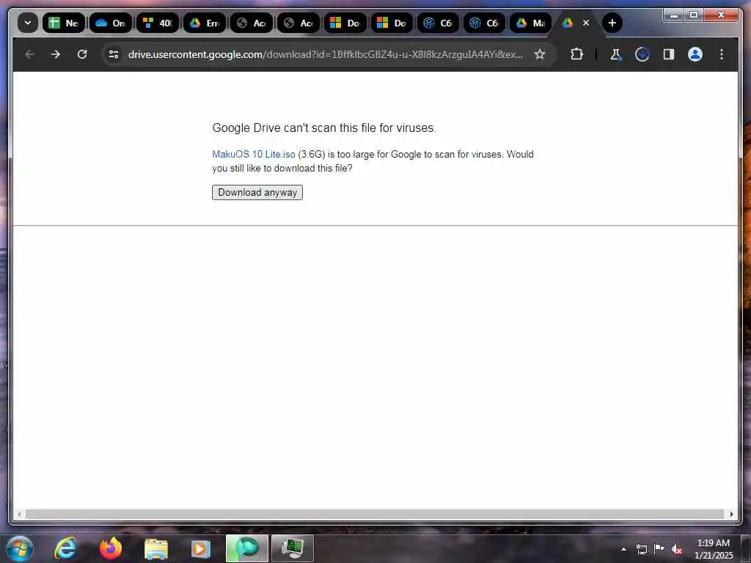
Task: Show hidden system tray icons
Action: 623,549
